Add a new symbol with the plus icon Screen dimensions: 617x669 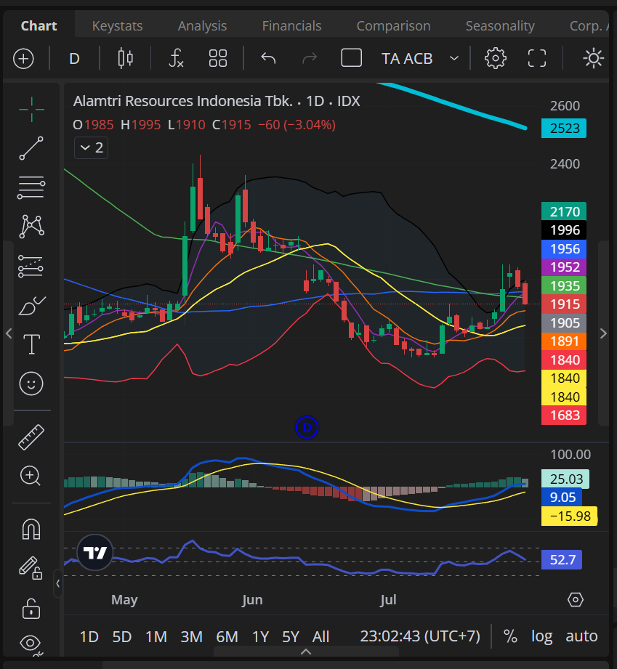[23, 58]
